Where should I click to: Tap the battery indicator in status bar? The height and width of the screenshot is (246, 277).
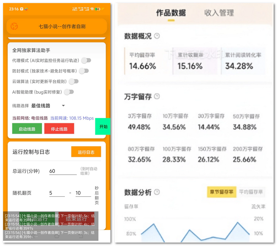pos(98,9)
